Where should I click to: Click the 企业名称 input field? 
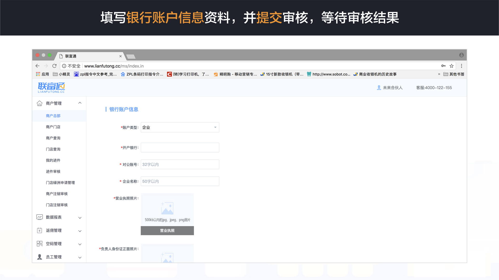coord(180,181)
